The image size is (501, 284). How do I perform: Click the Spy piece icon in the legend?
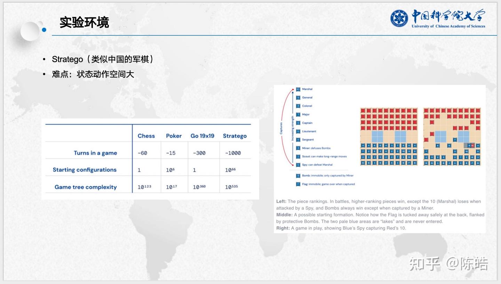pyautogui.click(x=298, y=165)
